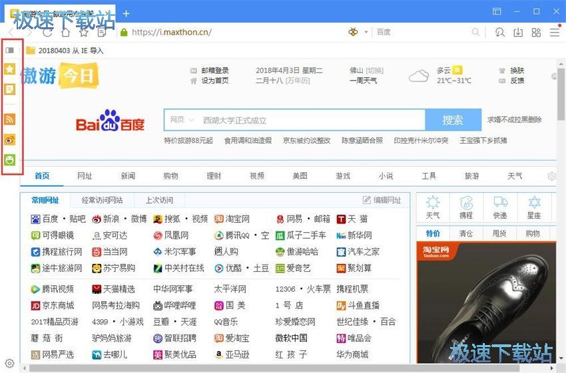Image resolution: width=566 pixels, height=373 pixels.
Task: Open RSS feed reader in sidebar
Action: coord(10,119)
